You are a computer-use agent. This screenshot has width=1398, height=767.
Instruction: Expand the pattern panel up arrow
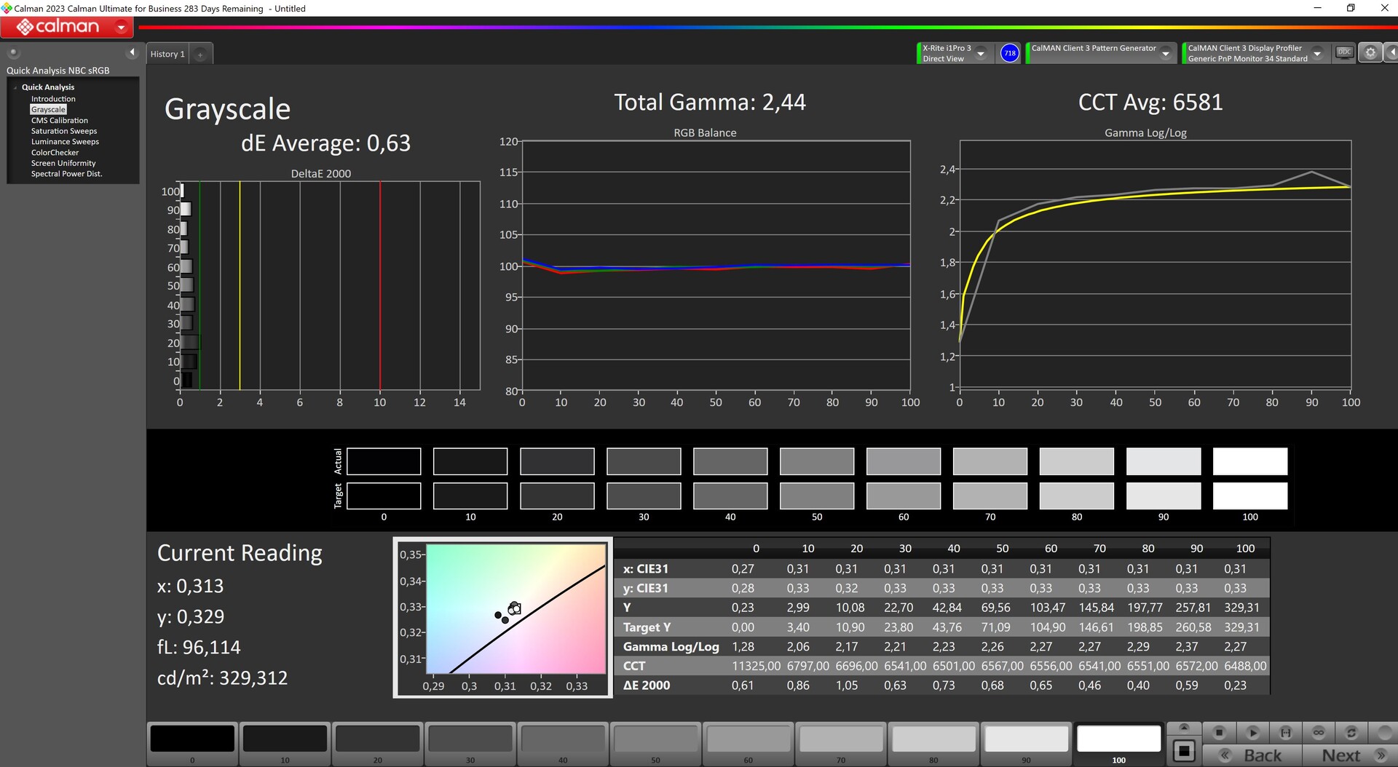tap(1184, 728)
